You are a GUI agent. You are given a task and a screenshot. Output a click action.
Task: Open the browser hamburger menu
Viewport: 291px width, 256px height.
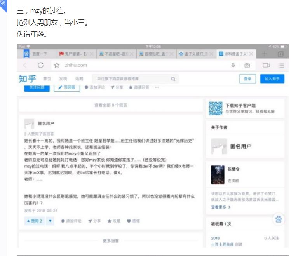click(x=281, y=65)
